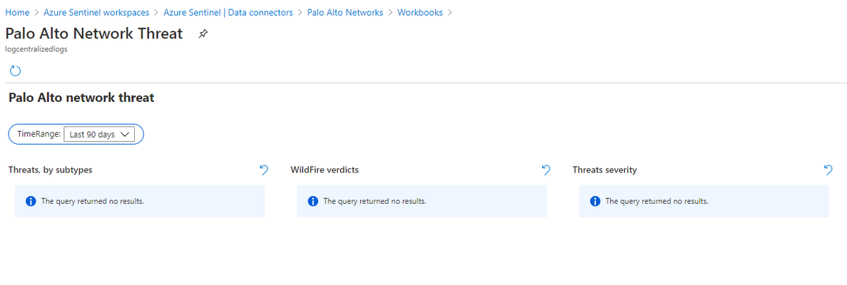Click the refresh icon below the title

tap(16, 71)
